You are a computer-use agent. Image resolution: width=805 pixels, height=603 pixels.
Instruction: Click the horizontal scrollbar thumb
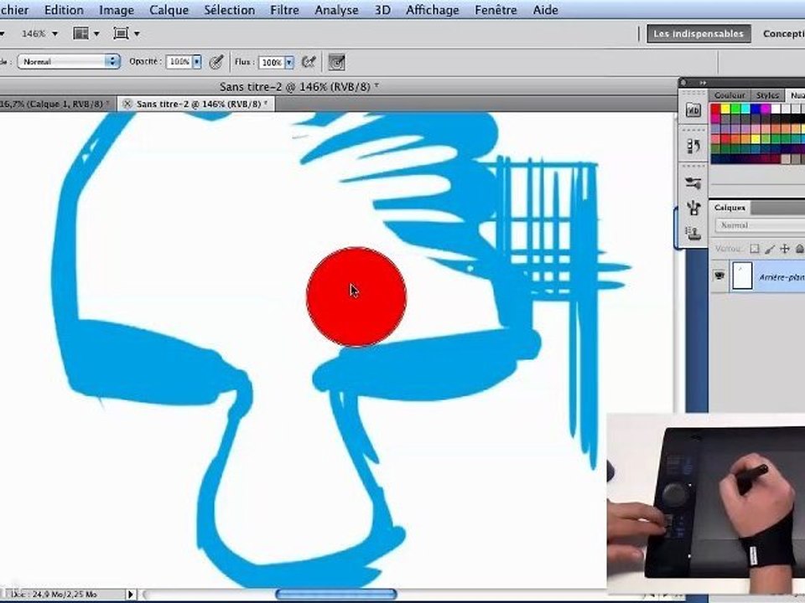[x=336, y=595]
